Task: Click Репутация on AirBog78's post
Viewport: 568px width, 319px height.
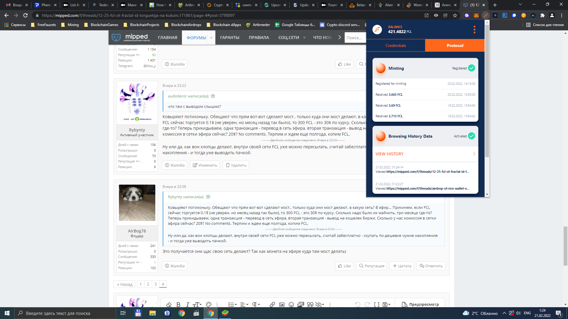Action: pos(372,266)
